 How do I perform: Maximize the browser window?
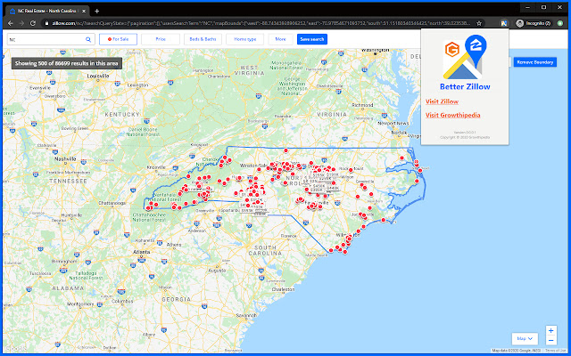tap(543, 7)
